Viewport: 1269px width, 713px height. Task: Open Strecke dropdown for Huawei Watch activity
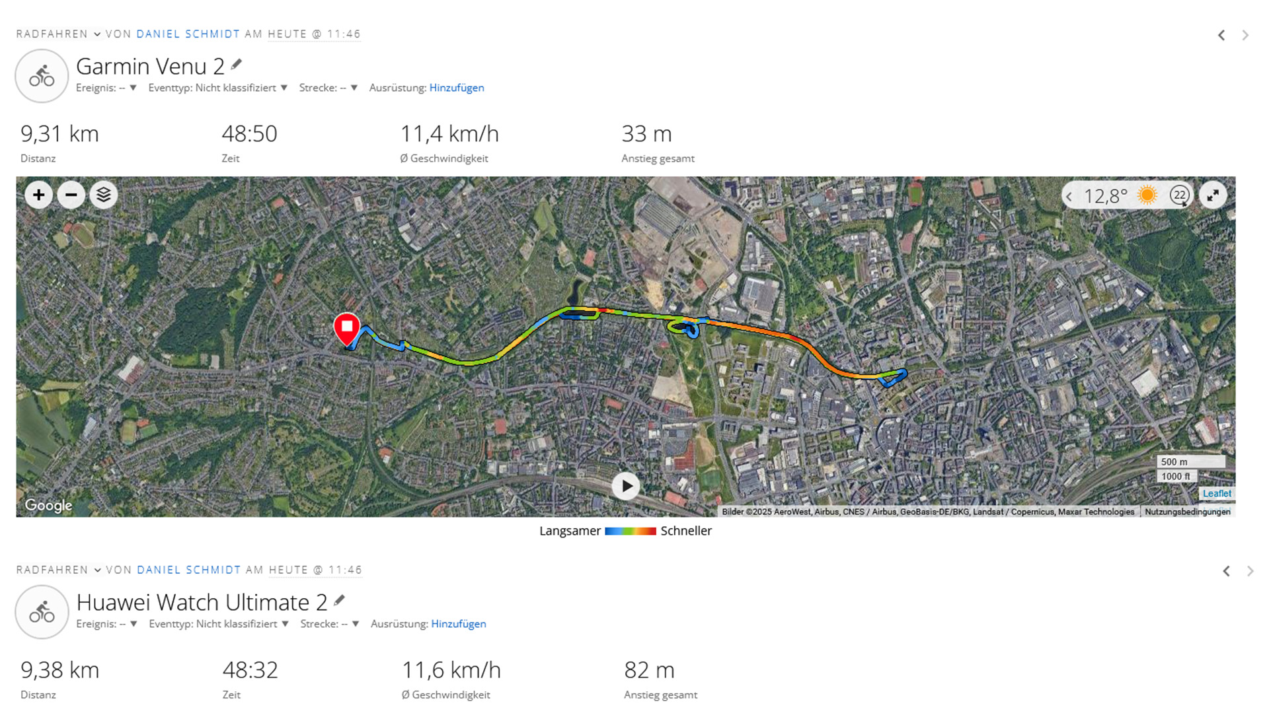(x=329, y=624)
